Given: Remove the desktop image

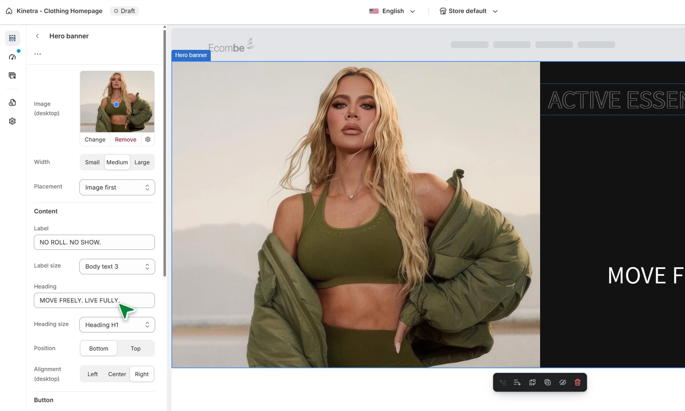Looking at the screenshot, I should (125, 139).
